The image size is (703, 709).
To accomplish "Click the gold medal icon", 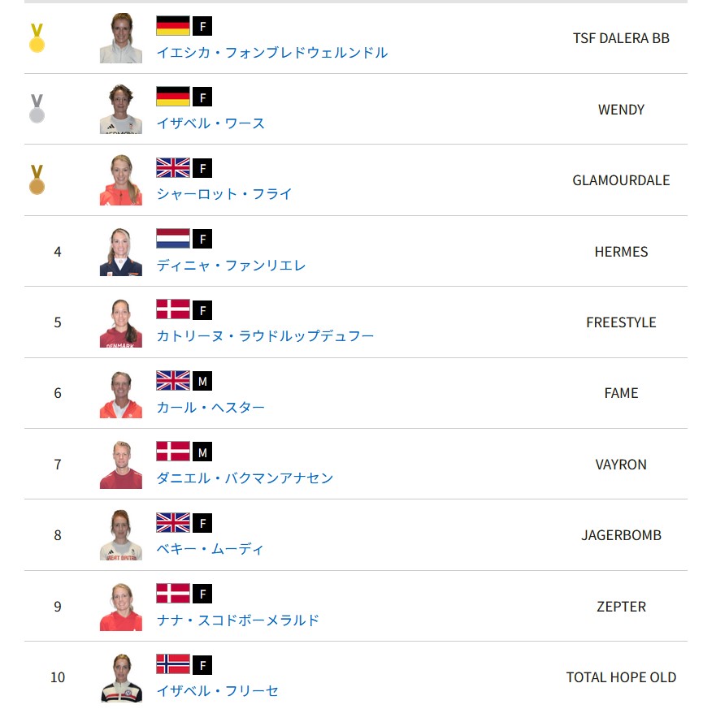I will tap(37, 38).
